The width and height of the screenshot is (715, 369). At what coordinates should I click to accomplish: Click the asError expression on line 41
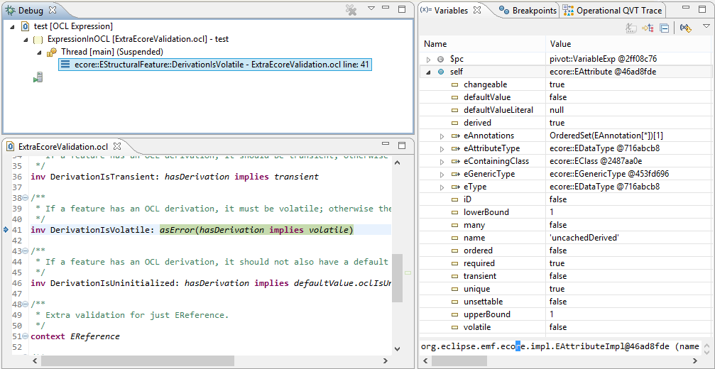256,230
